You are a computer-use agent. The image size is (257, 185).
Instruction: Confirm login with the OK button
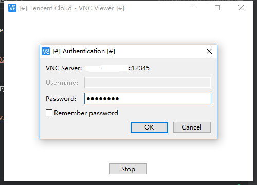[149, 127]
